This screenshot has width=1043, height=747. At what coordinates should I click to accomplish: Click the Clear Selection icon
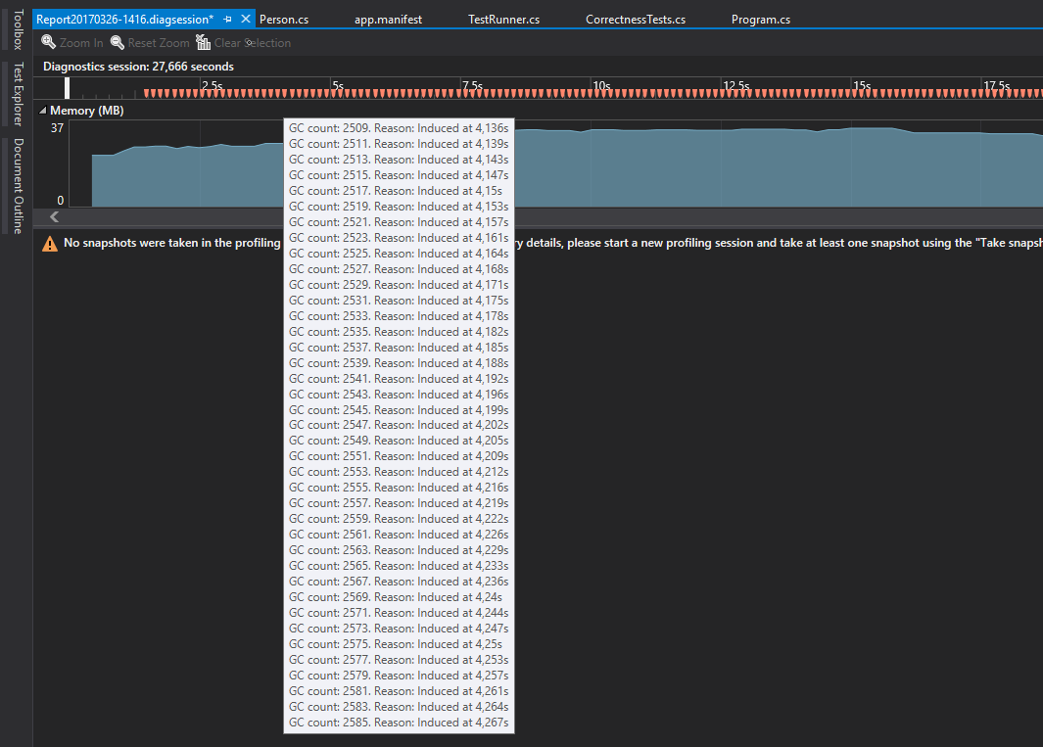203,42
